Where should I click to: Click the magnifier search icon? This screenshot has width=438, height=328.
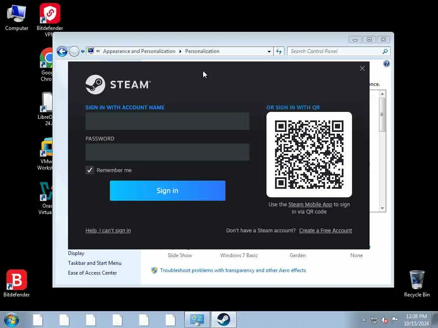[x=385, y=51]
